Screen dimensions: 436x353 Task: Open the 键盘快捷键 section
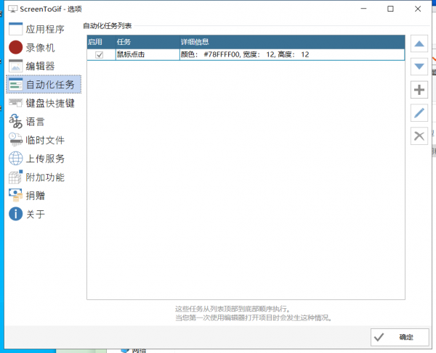click(44, 103)
